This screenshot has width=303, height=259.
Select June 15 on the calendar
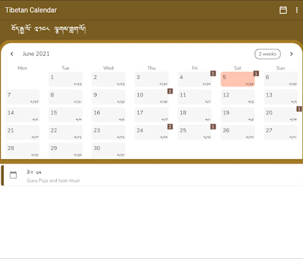coord(65,115)
